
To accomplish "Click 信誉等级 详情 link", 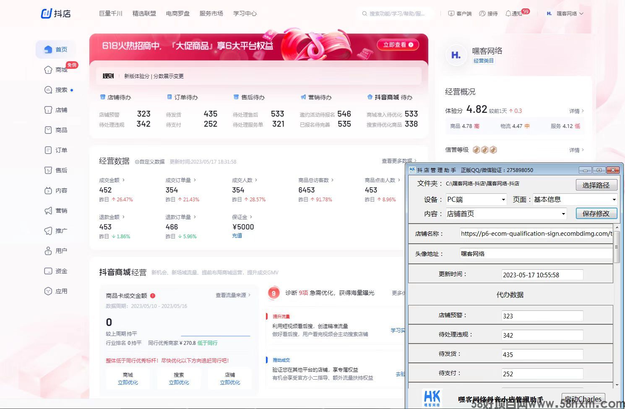I will [x=576, y=150].
